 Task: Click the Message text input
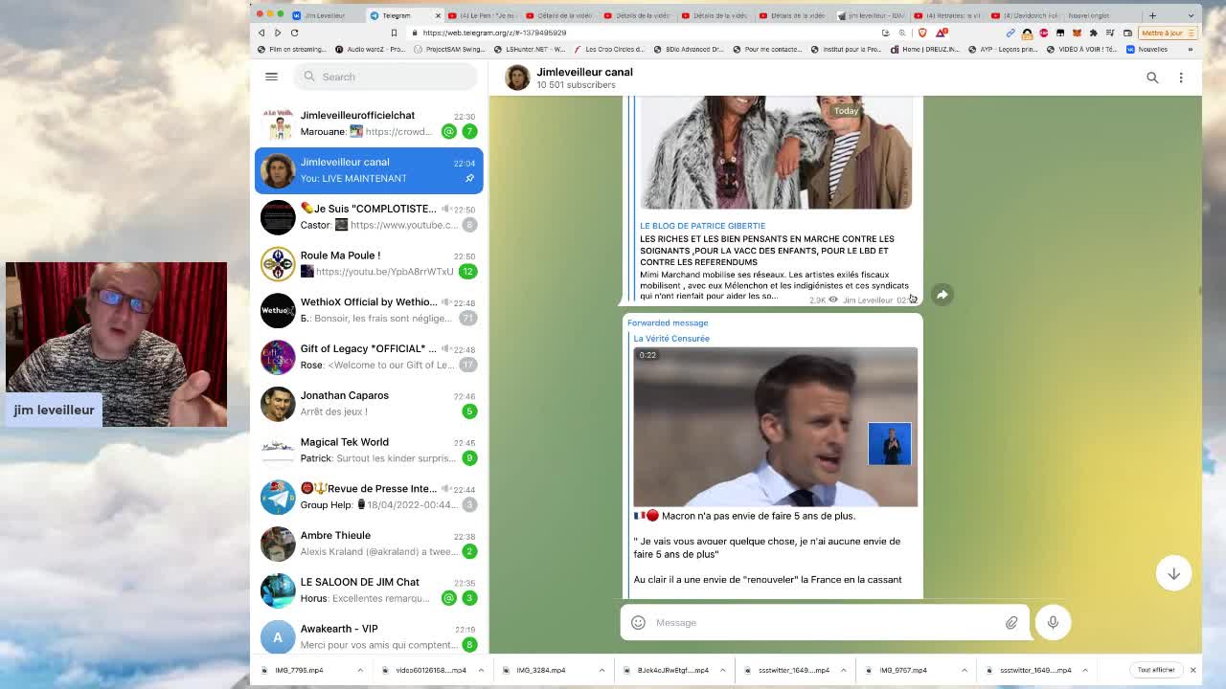[x=824, y=622]
